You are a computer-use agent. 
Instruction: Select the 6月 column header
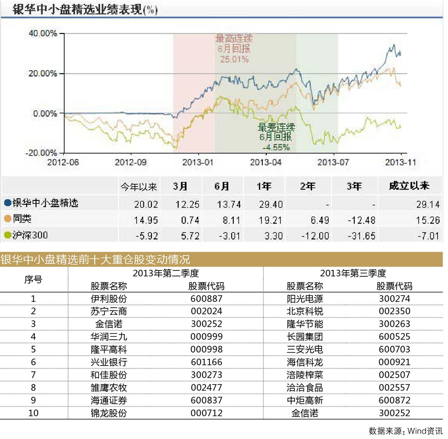pos(222,187)
